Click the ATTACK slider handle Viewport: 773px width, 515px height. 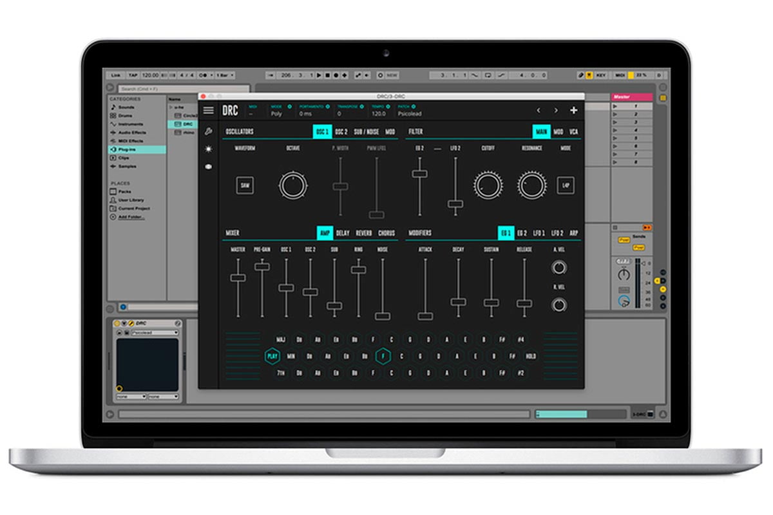click(x=425, y=316)
